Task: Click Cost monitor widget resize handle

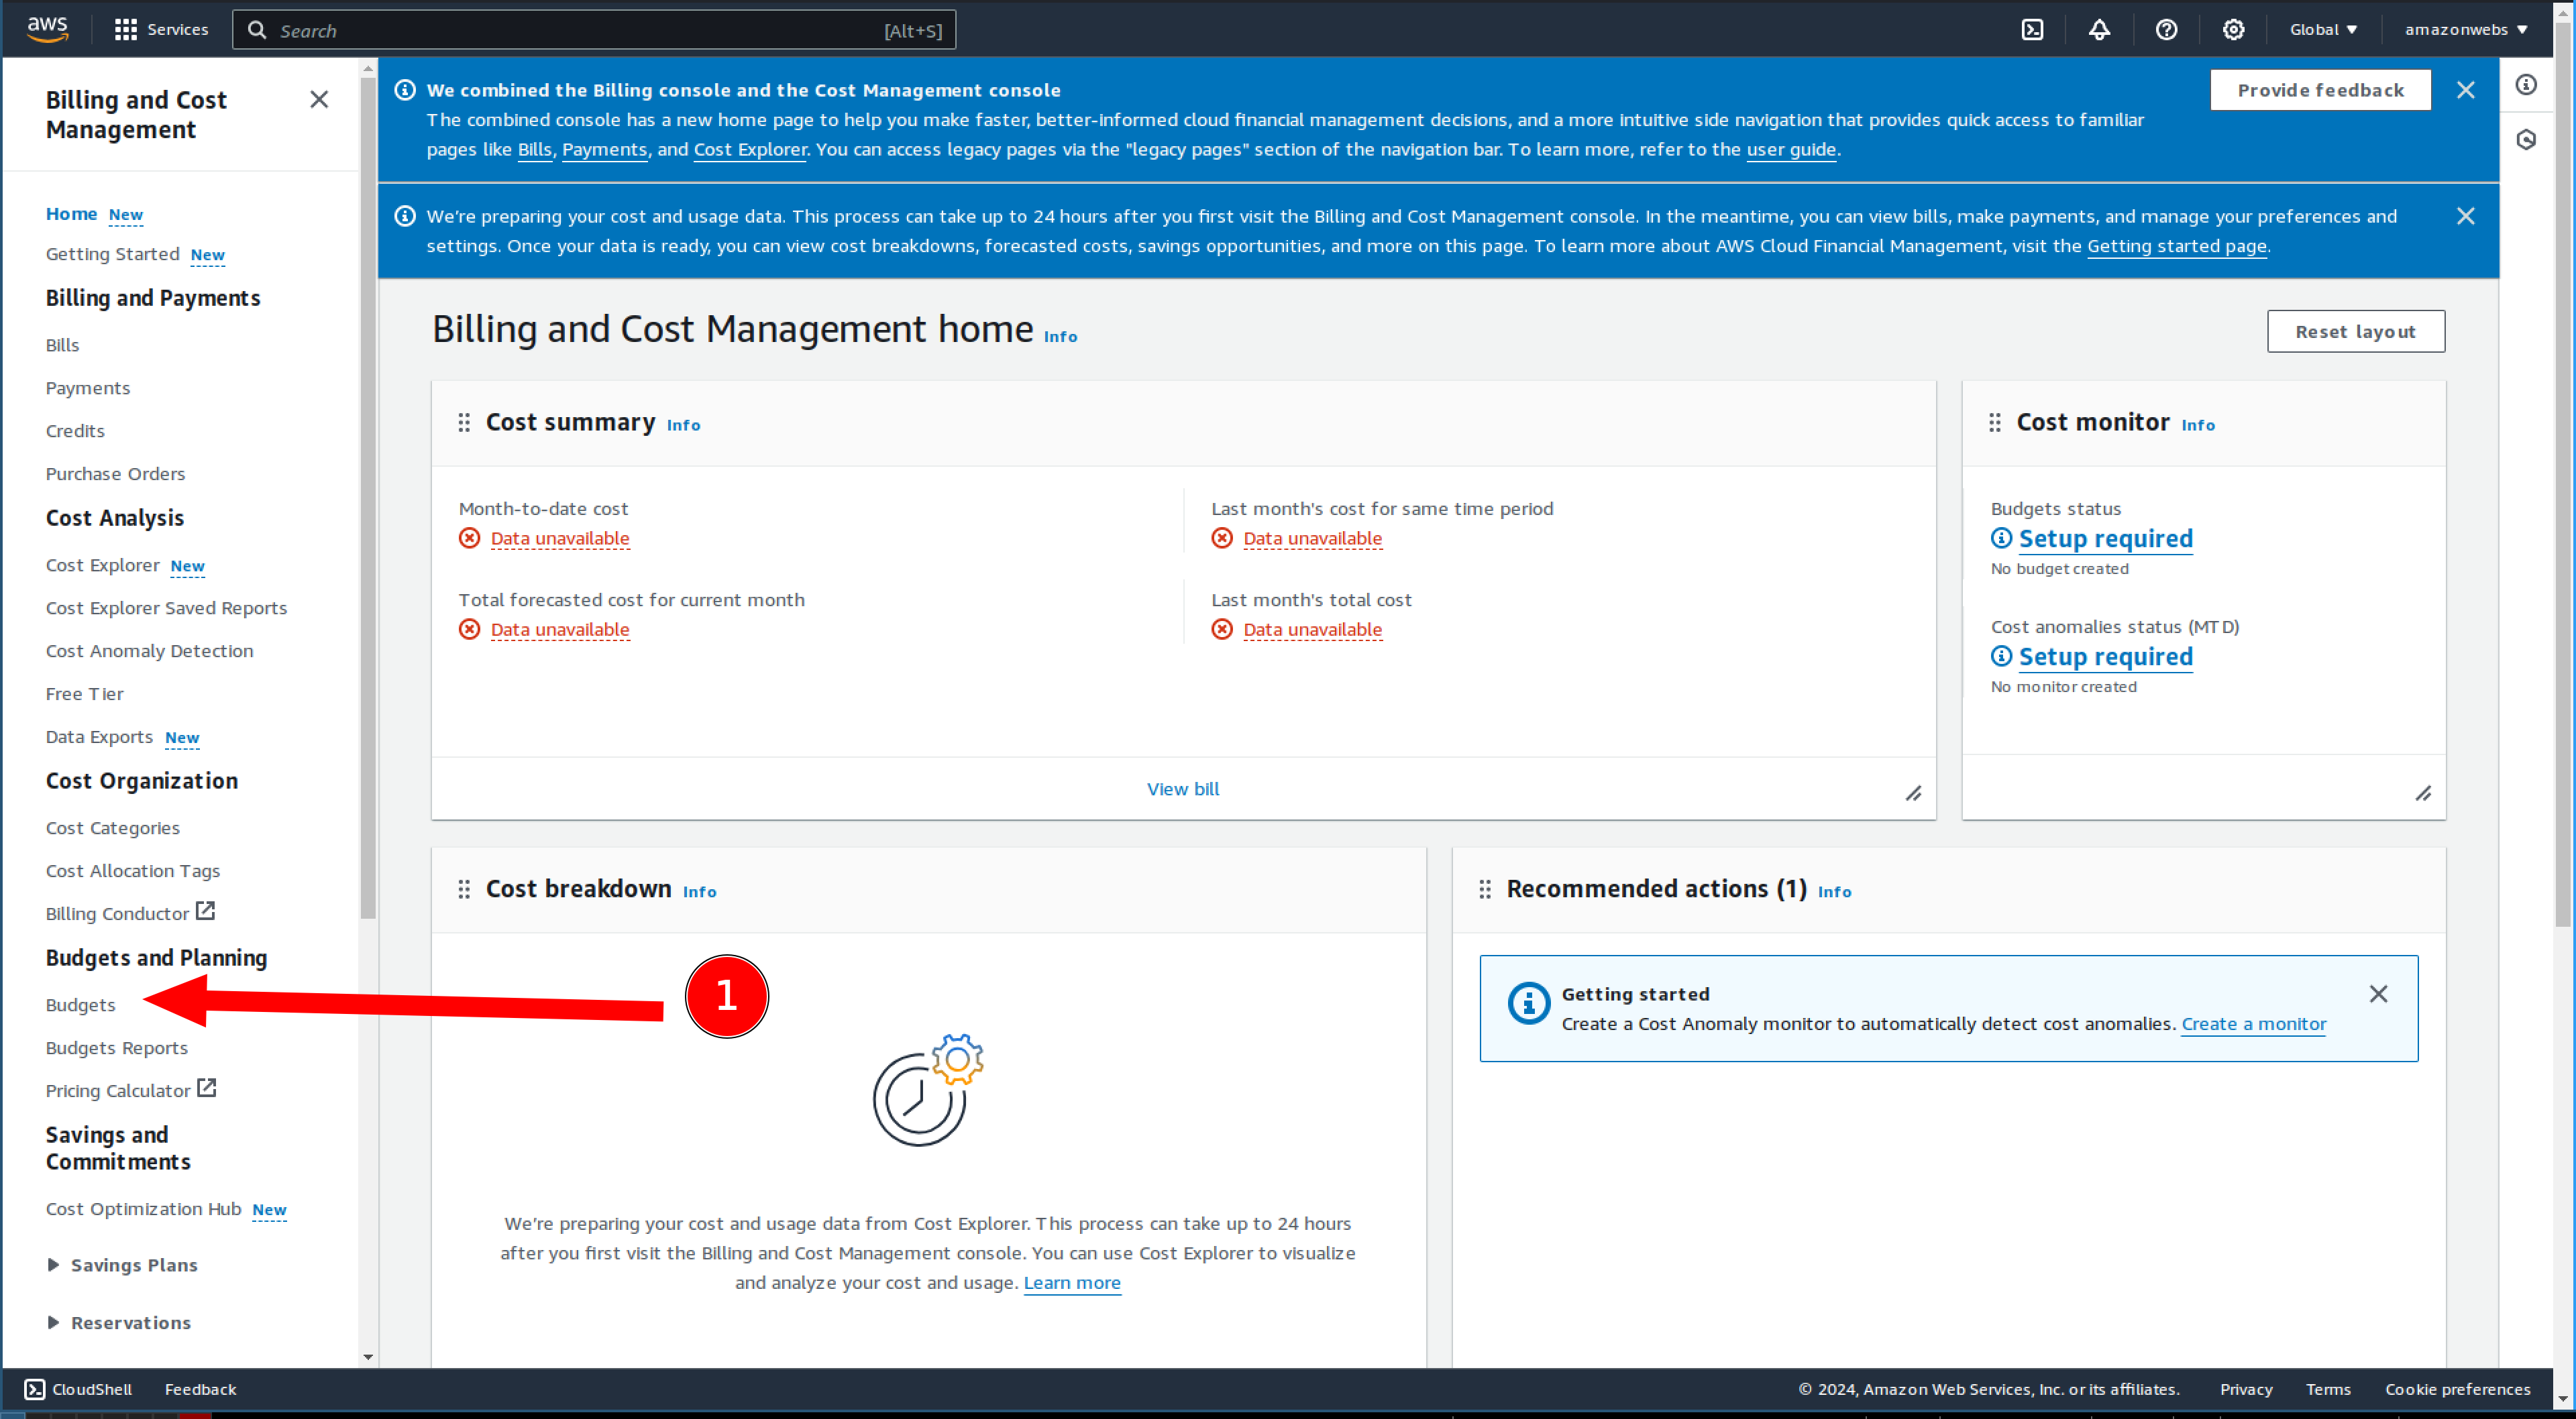Action: 2423,794
